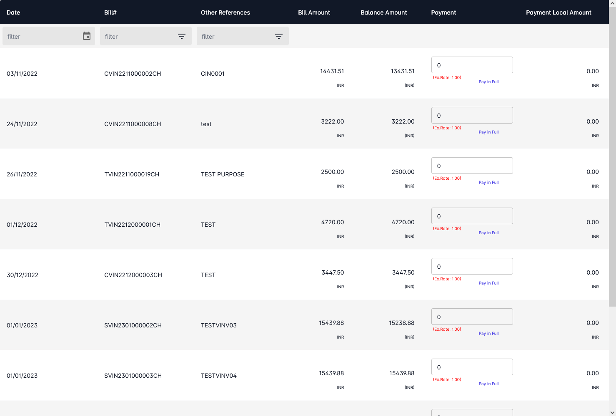The height and width of the screenshot is (416, 616).
Task: Focus payment input for bill CVIN2211000002CH
Action: [472, 65]
